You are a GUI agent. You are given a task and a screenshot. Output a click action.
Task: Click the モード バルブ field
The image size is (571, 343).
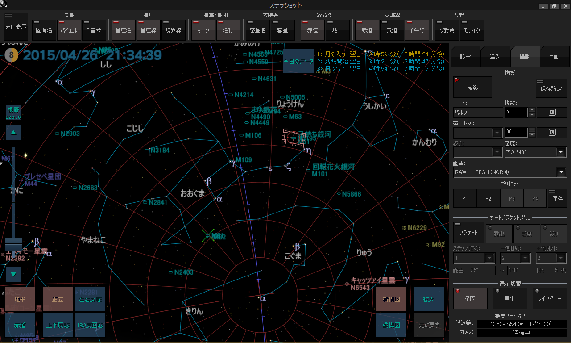pos(478,113)
